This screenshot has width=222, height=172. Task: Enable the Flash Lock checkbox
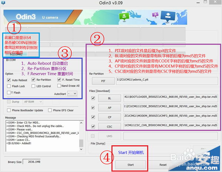pyautogui.click(x=9, y=86)
